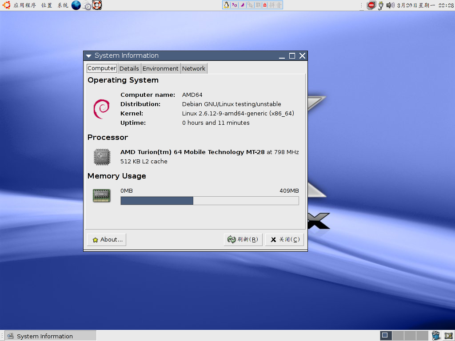The width and height of the screenshot is (455, 341).
Task: Click the Ubuntu logo icon in the top panel
Action: coord(6,5)
